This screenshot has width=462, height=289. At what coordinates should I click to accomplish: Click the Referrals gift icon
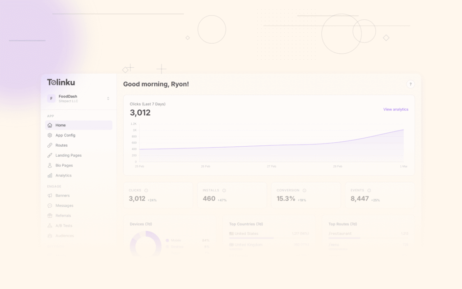point(50,215)
